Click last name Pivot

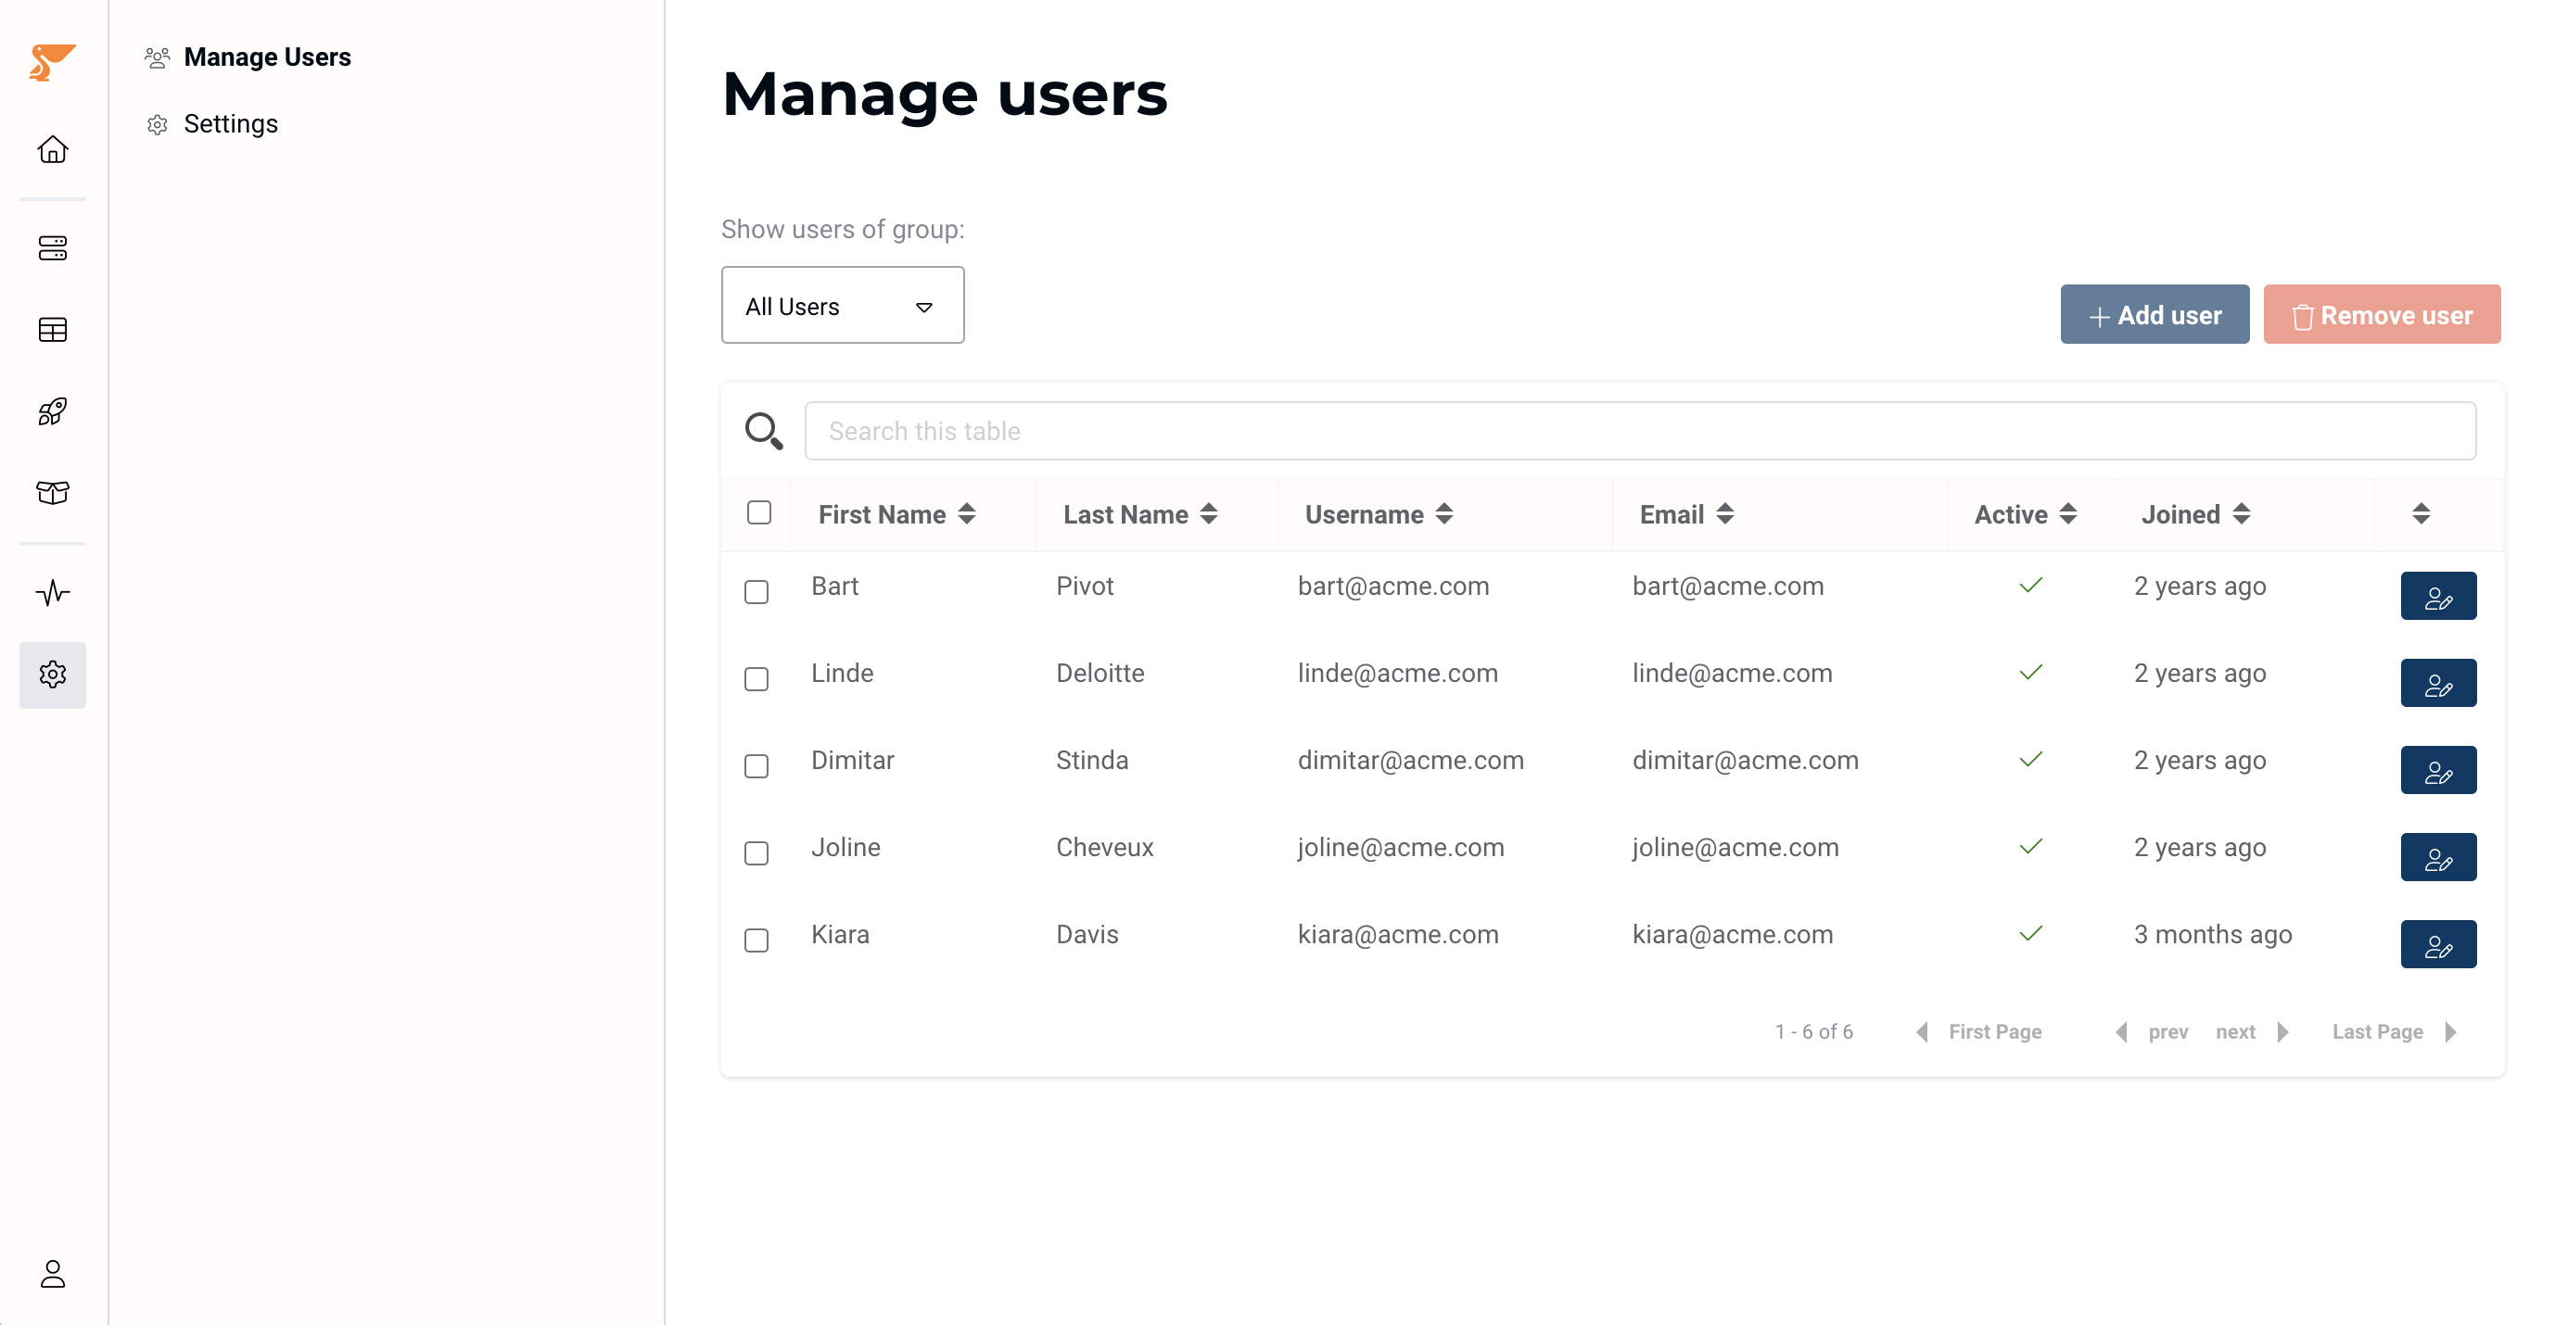(1084, 587)
